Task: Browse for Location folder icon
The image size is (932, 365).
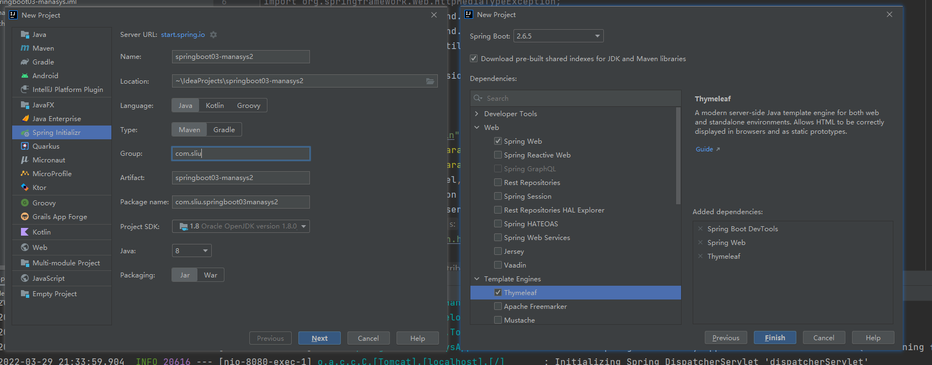Action: [430, 81]
